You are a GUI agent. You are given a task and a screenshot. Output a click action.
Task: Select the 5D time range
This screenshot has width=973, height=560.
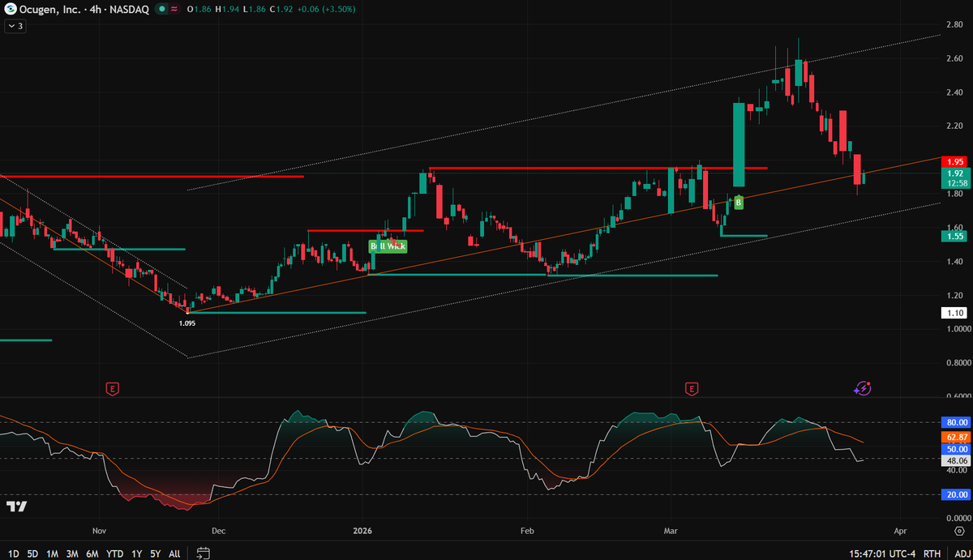tap(32, 554)
